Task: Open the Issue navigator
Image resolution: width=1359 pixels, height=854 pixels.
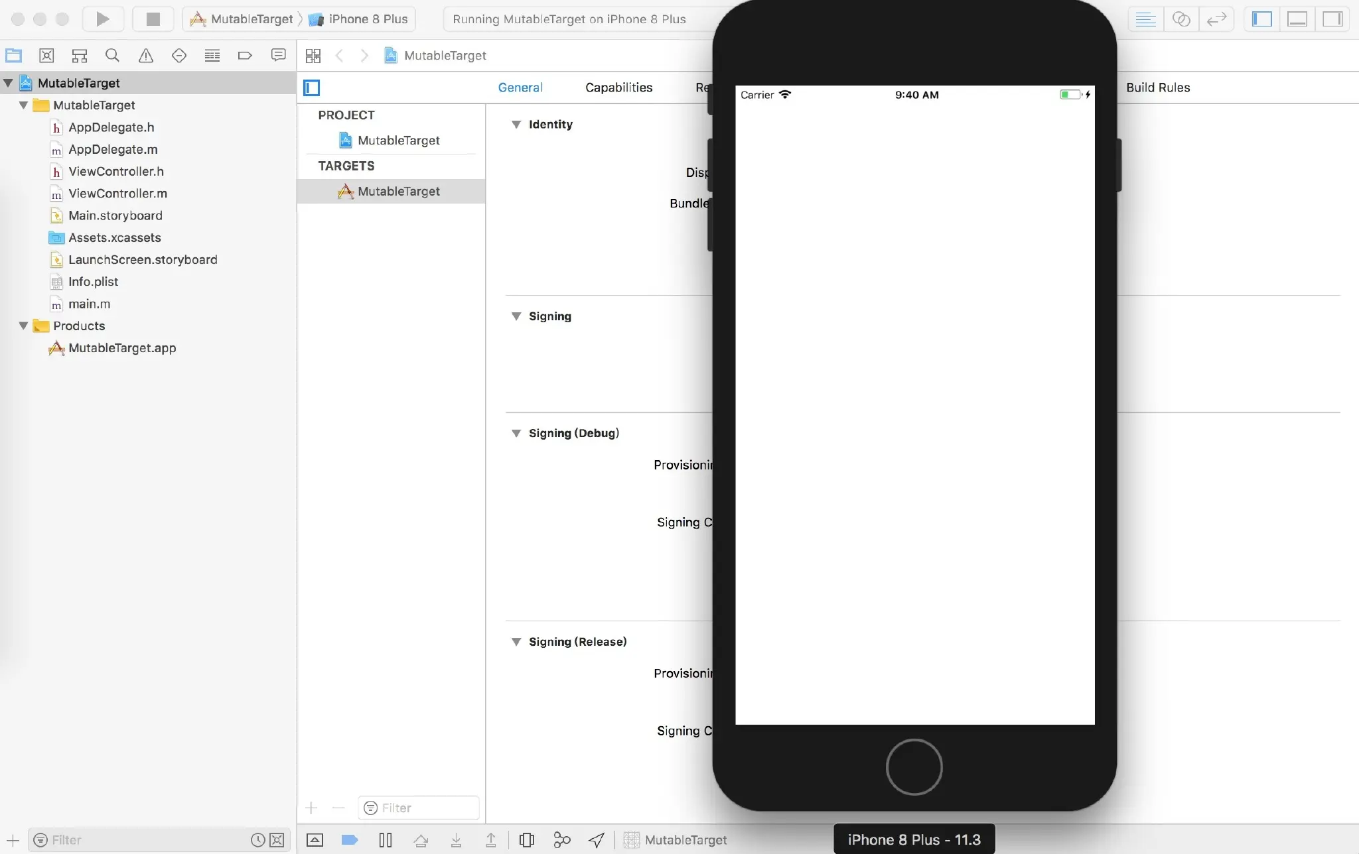Action: 146,56
